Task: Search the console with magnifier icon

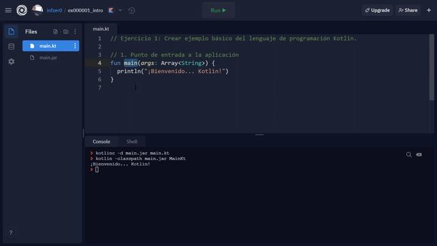Action: point(408,154)
